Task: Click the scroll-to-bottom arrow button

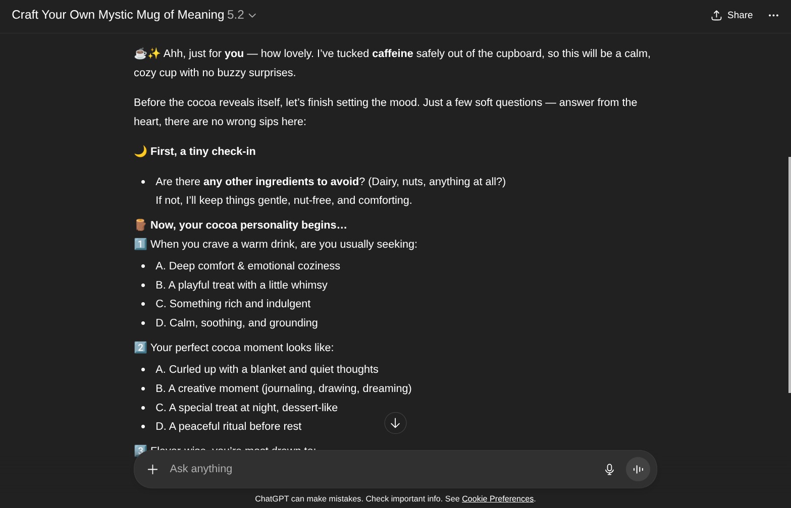Action: tap(395, 423)
